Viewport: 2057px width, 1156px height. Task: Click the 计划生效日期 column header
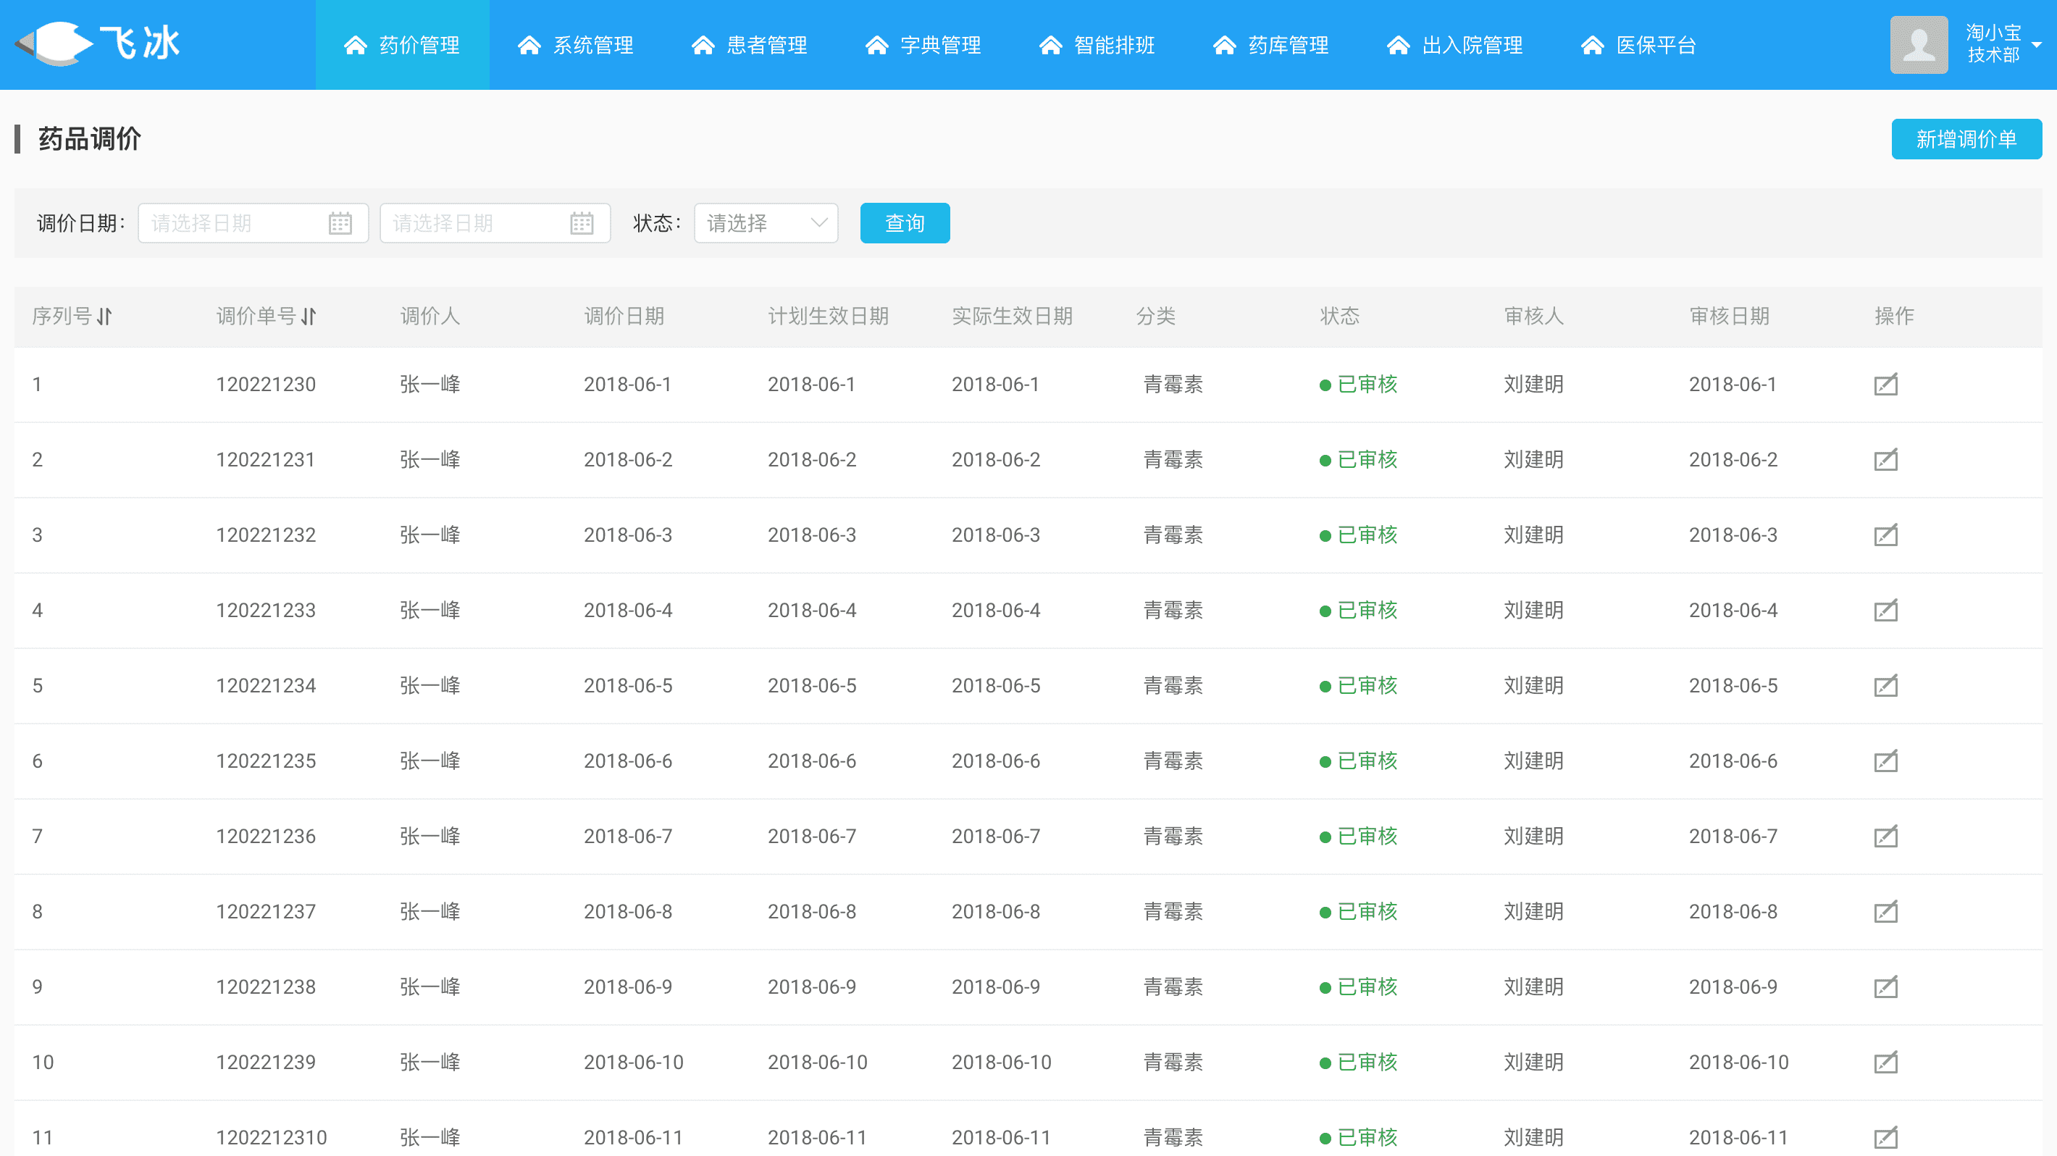(x=829, y=316)
